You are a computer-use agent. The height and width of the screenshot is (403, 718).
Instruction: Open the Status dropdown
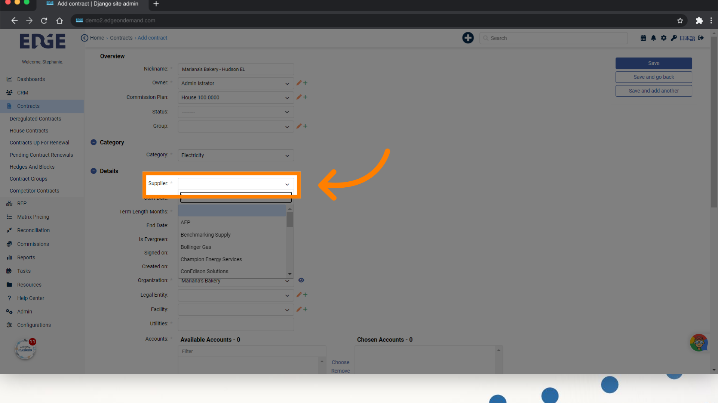coord(236,112)
